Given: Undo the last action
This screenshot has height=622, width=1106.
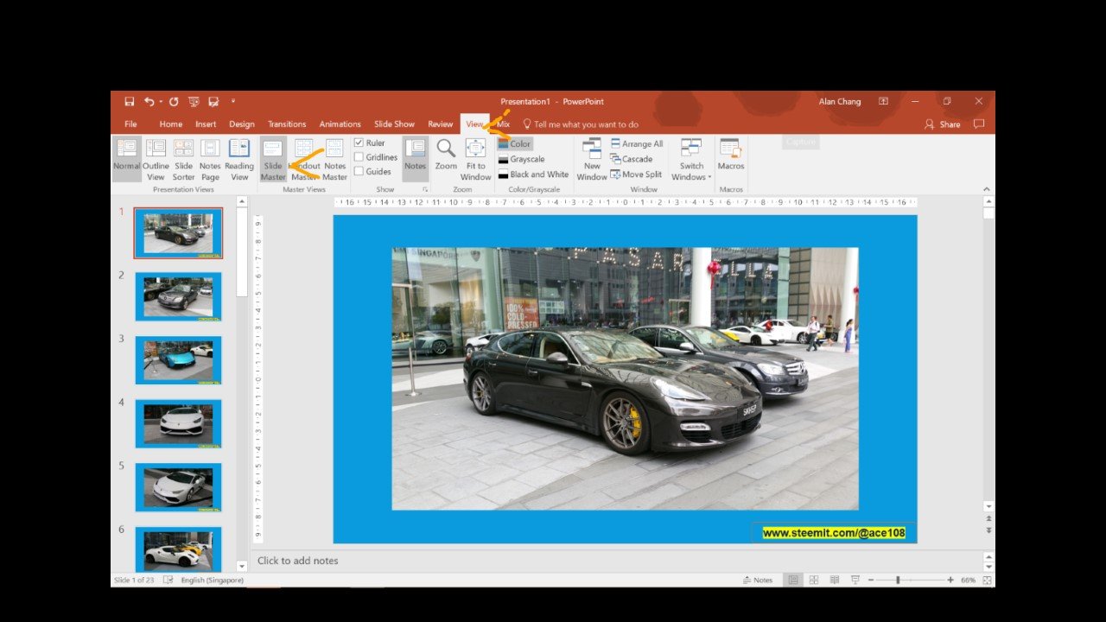Looking at the screenshot, I should point(149,102).
